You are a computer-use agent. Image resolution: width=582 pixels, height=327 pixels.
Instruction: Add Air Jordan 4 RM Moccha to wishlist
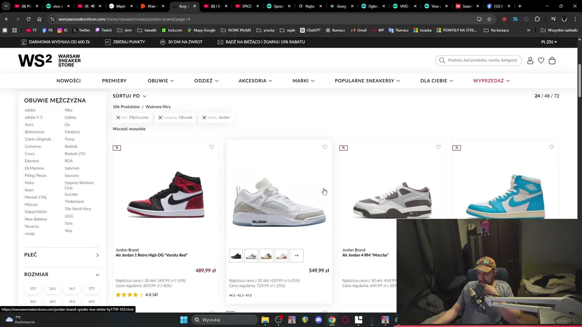438,147
